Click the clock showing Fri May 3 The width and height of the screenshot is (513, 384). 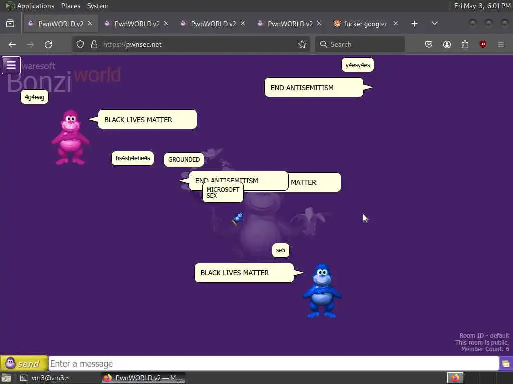point(482,6)
